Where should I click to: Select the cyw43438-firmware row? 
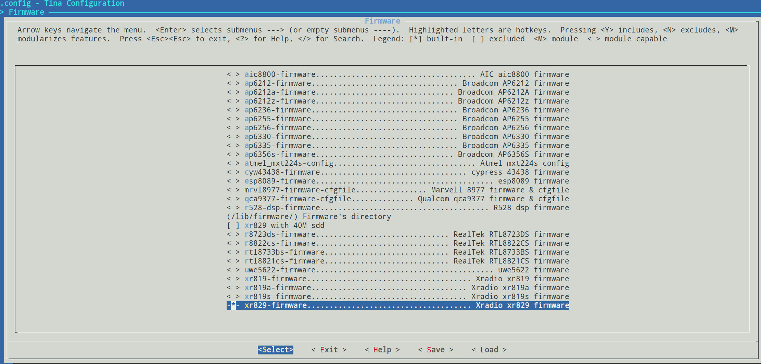pos(398,172)
